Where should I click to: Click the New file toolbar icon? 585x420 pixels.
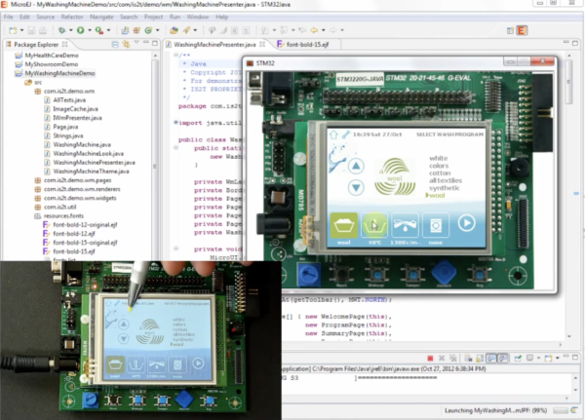13,30
